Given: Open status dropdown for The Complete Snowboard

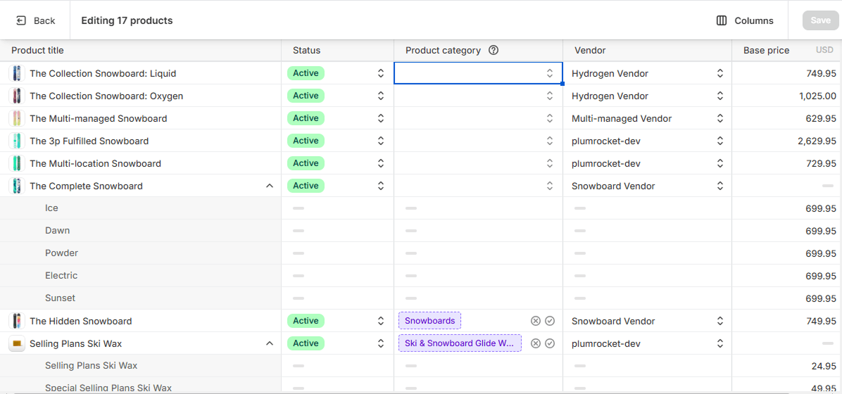Looking at the screenshot, I should [381, 186].
